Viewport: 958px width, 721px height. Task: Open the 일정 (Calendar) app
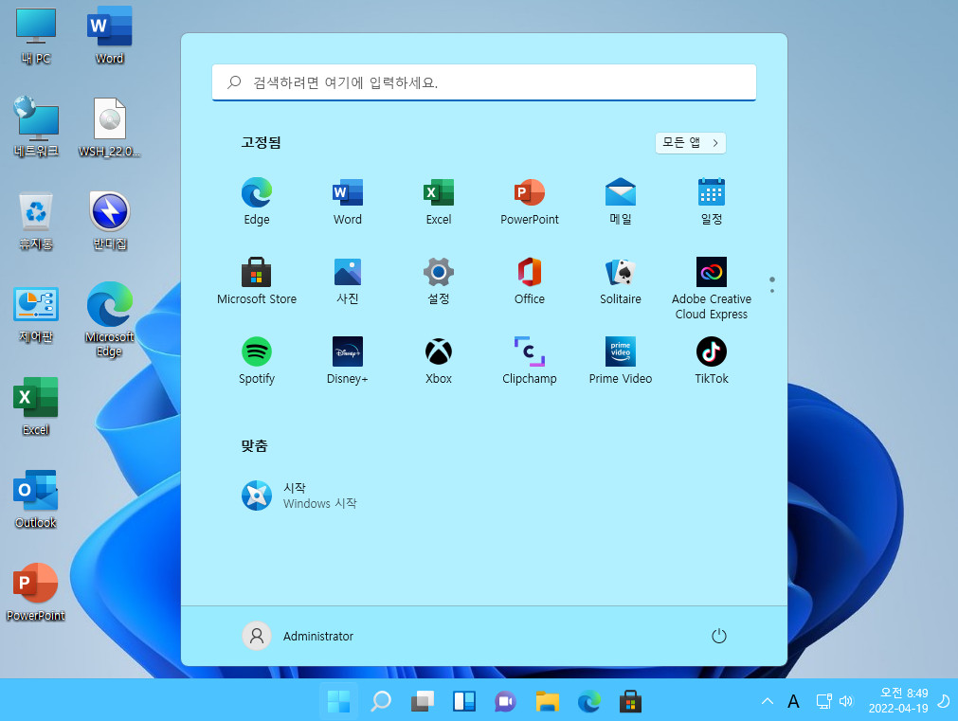pyautogui.click(x=712, y=202)
